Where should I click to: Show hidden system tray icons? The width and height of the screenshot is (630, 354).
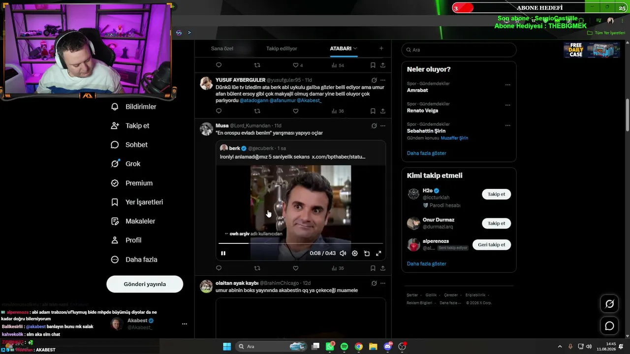point(560,347)
